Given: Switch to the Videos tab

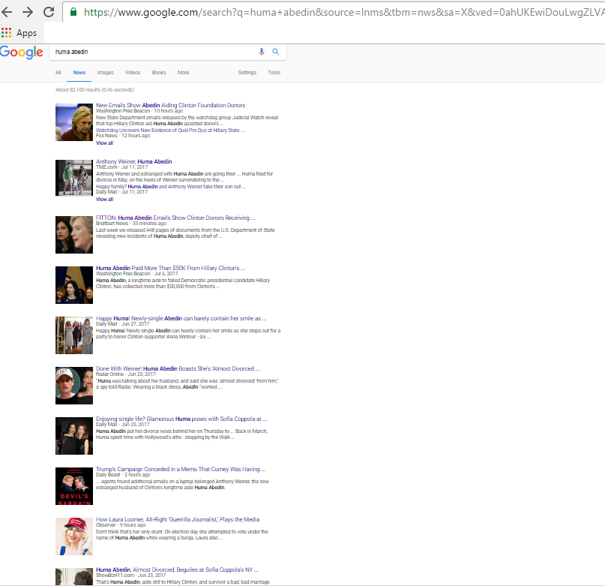Looking at the screenshot, I should 133,73.
